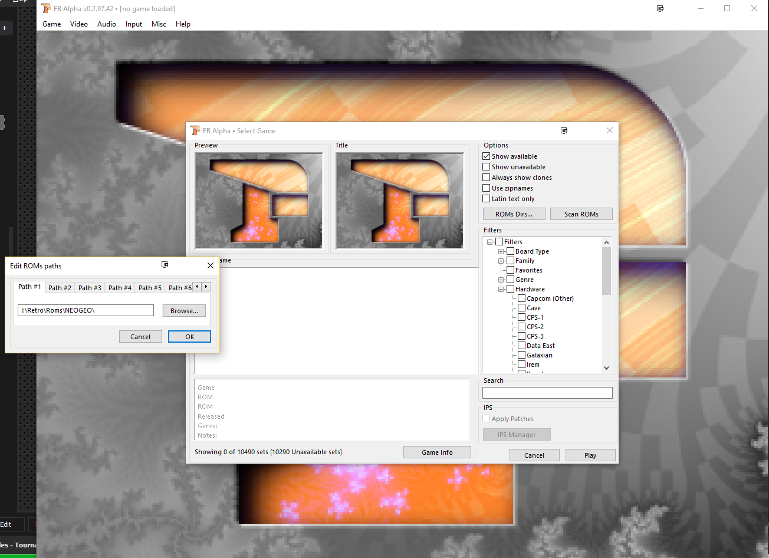This screenshot has width=769, height=558.
Task: Expand the Board Type tree node
Action: coord(501,251)
